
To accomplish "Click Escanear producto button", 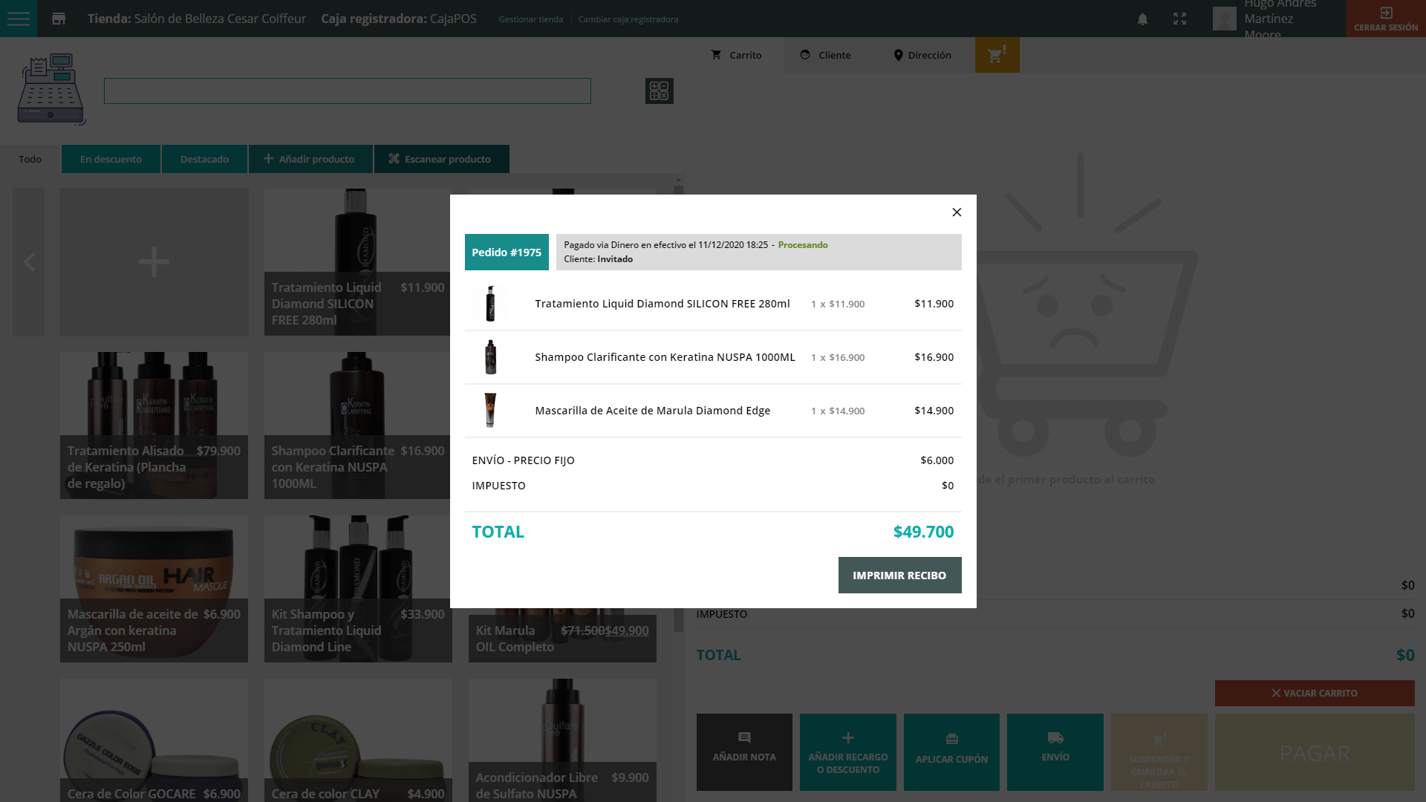I will pyautogui.click(x=441, y=159).
